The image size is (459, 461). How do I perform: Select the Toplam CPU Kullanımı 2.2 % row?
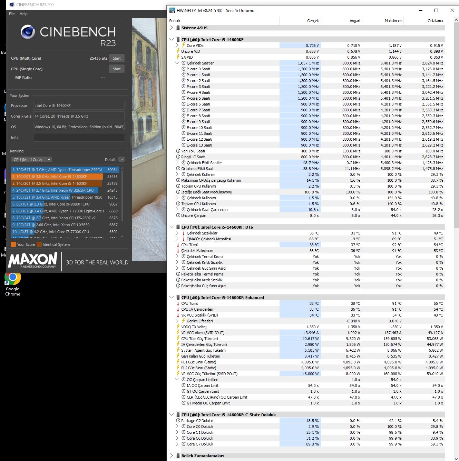(x=306, y=186)
